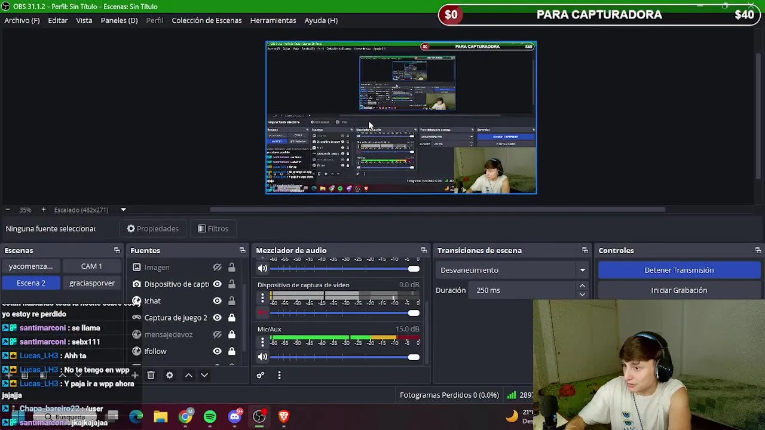Move source up with the up arrow

click(x=188, y=375)
